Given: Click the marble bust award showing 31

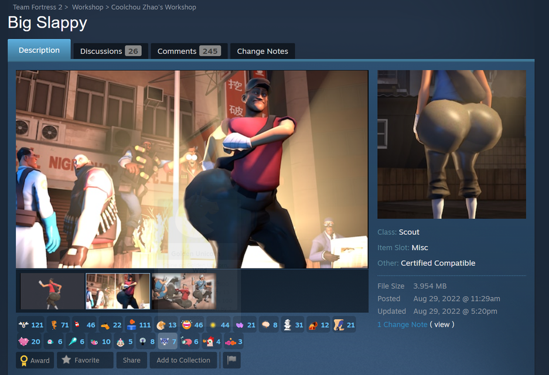Looking at the screenshot, I should click(x=293, y=325).
